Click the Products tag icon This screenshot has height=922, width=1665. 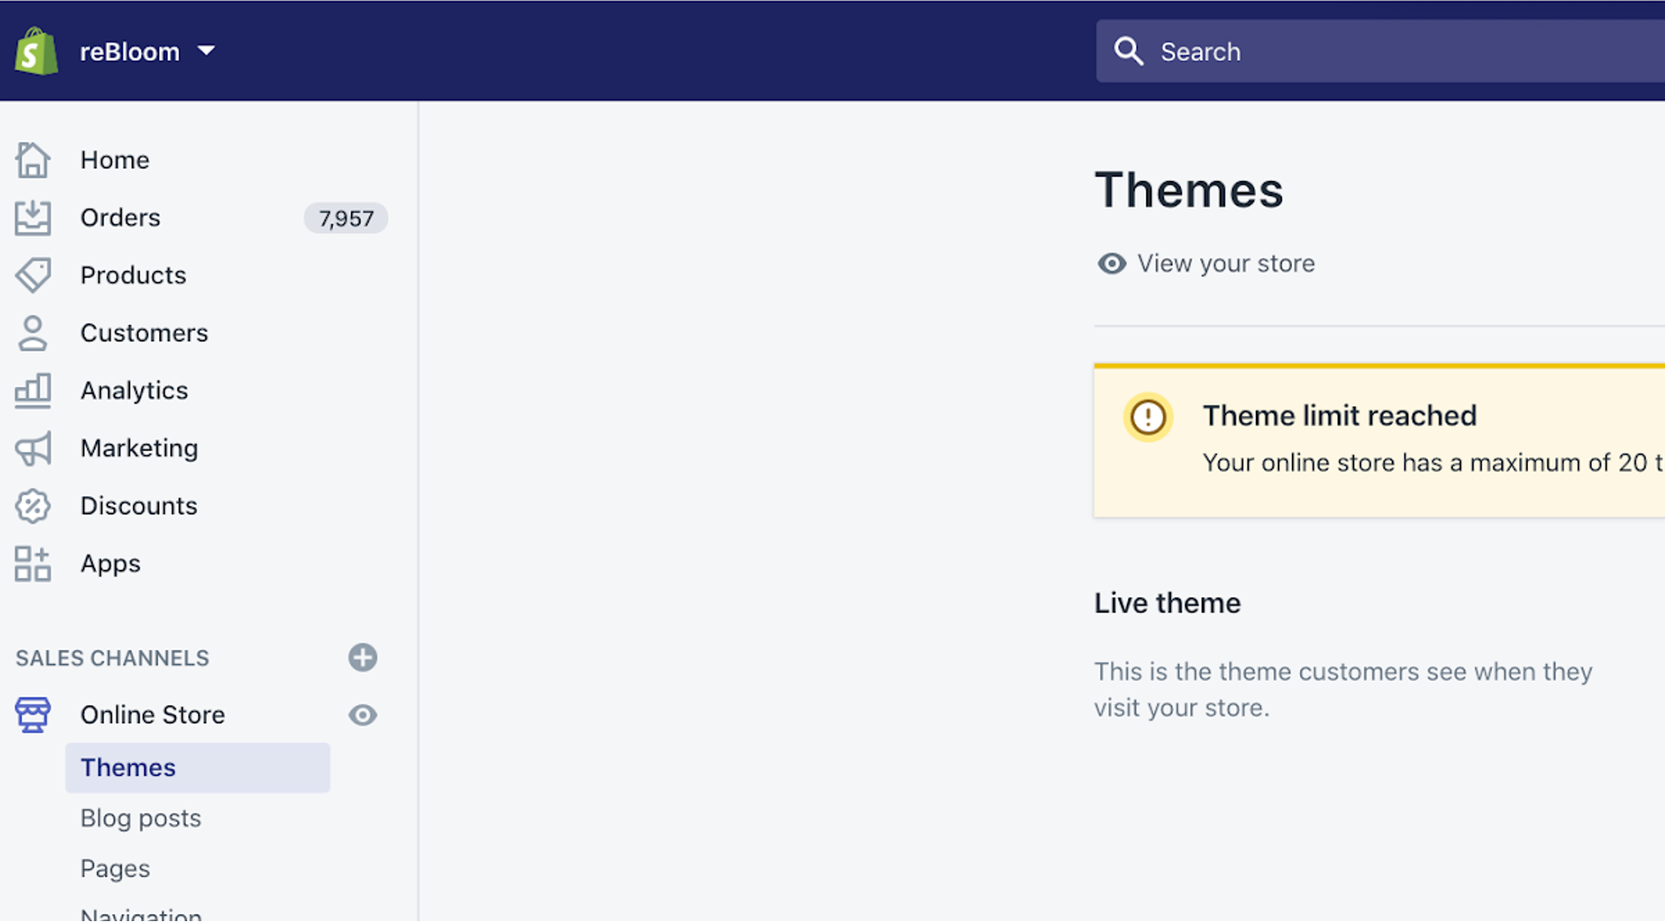coord(33,276)
